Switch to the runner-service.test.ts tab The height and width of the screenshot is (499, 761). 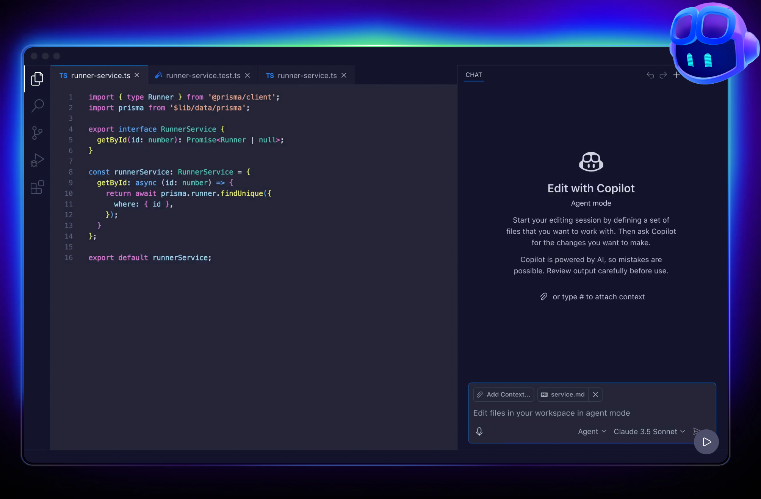pyautogui.click(x=203, y=75)
